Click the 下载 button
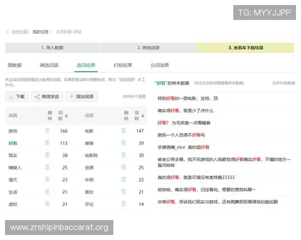 click(17, 96)
